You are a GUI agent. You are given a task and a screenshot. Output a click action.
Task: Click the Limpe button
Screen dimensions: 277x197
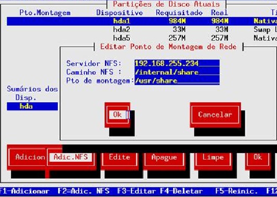pyautogui.click(x=213, y=157)
